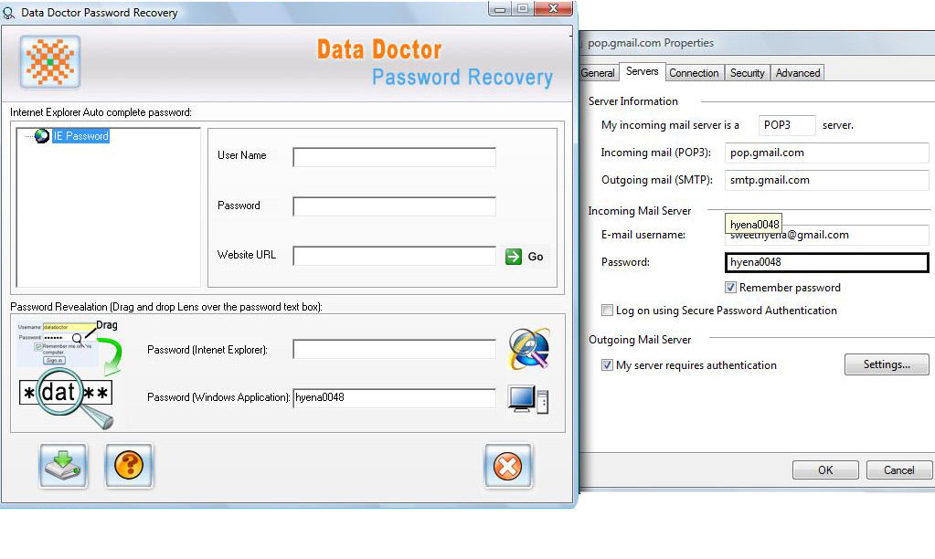Click the Data Doctor title bar magnifier icon
This screenshot has width=935, height=559.
(x=8, y=13)
